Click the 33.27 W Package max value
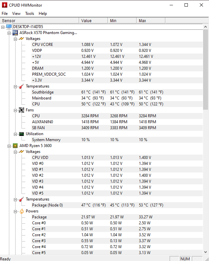 [146, 217]
